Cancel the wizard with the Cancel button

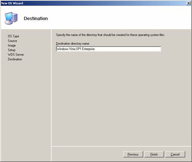coord(175,154)
